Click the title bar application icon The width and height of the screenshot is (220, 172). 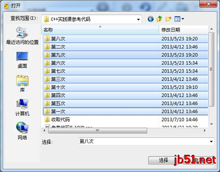tap(6, 6)
